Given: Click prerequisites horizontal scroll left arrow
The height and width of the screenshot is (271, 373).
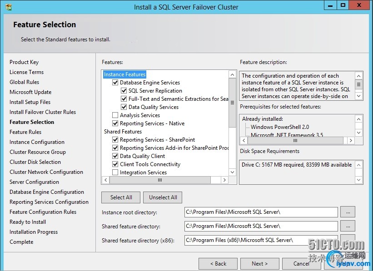Looking at the screenshot, I should pos(244,140).
